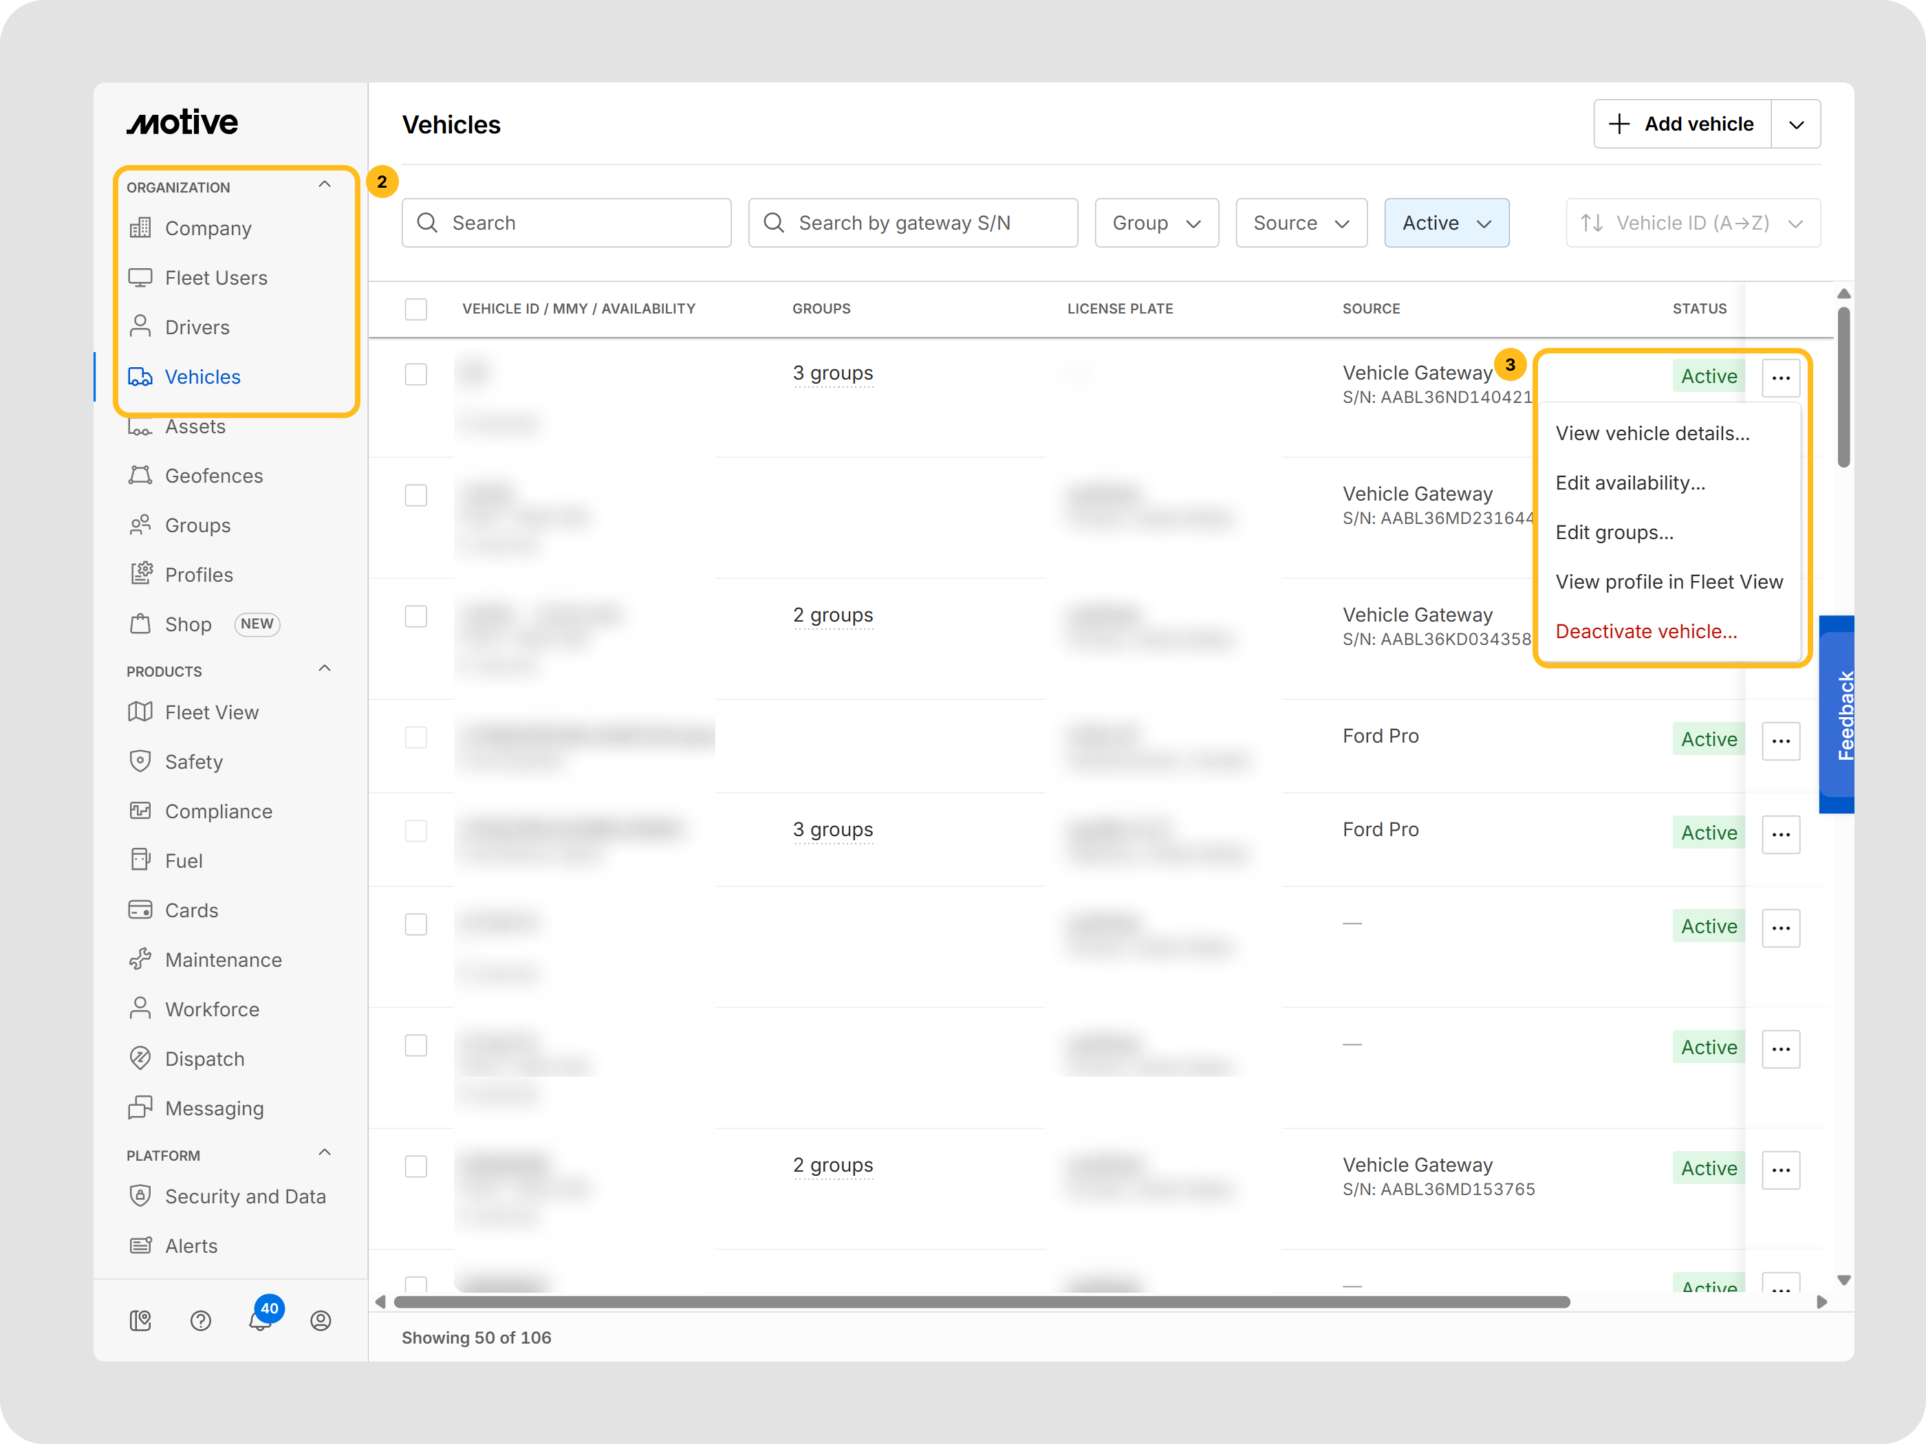
Task: Collapse the Organization sidebar section
Action: point(325,186)
